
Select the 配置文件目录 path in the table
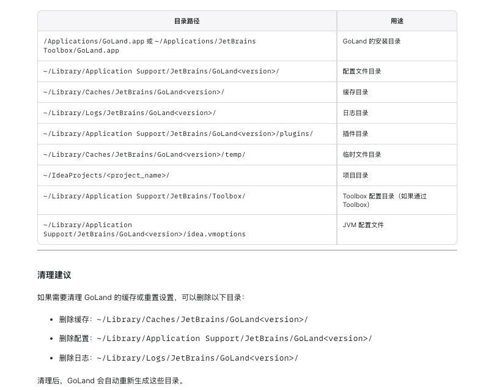pos(187,71)
